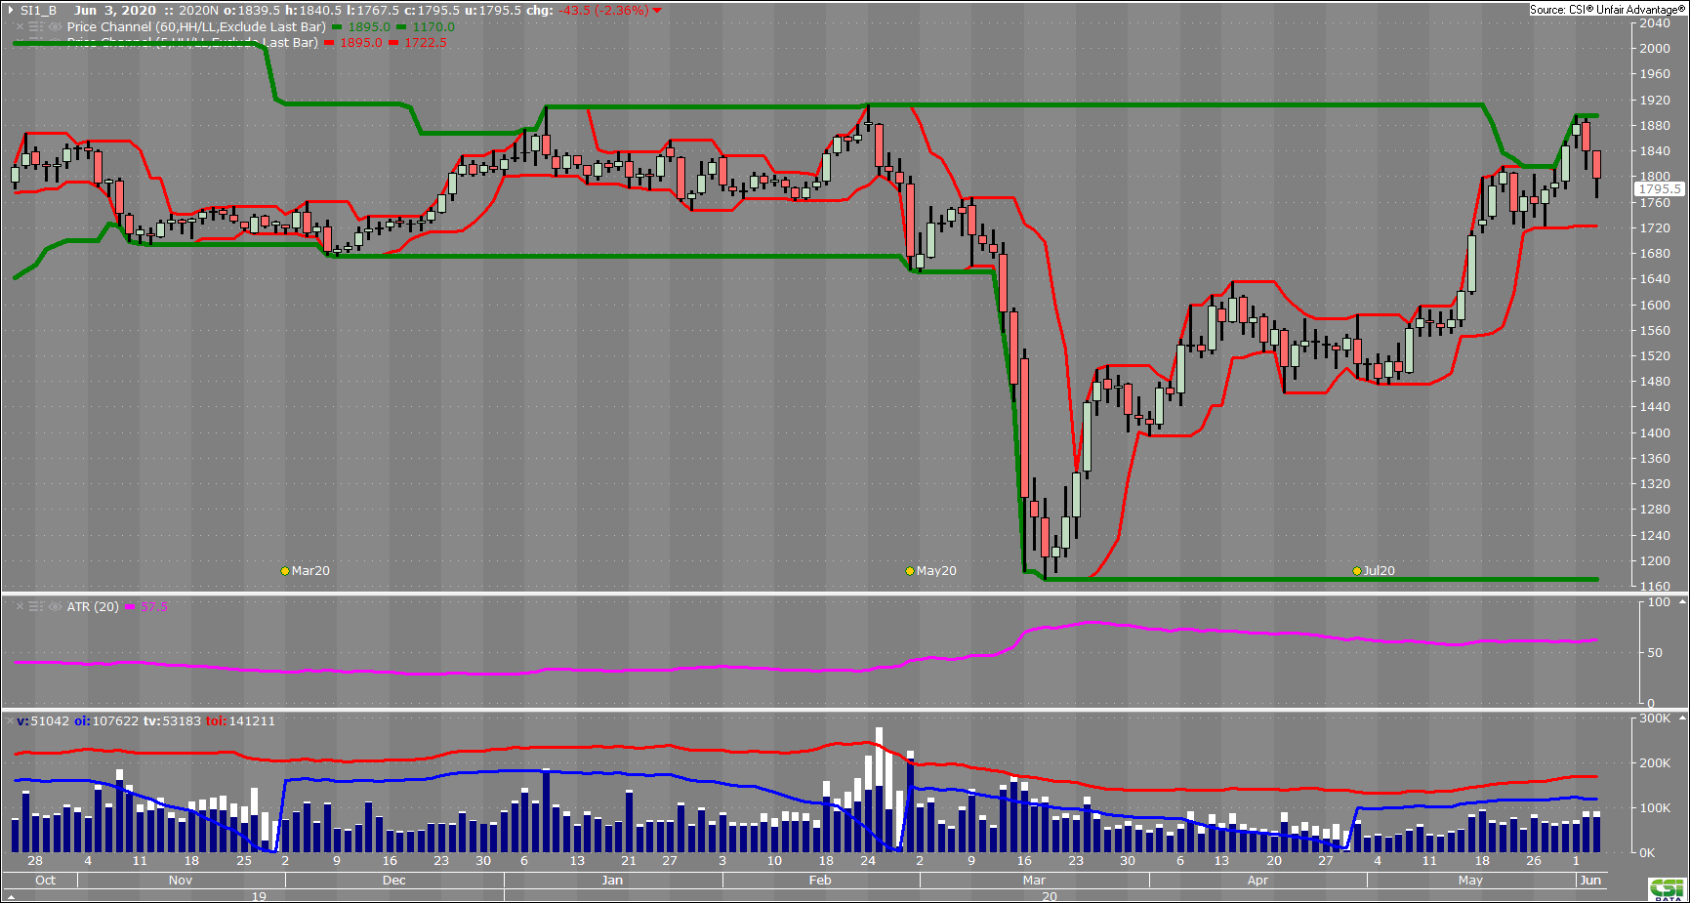Click the total open interest toi:141211

point(240,721)
